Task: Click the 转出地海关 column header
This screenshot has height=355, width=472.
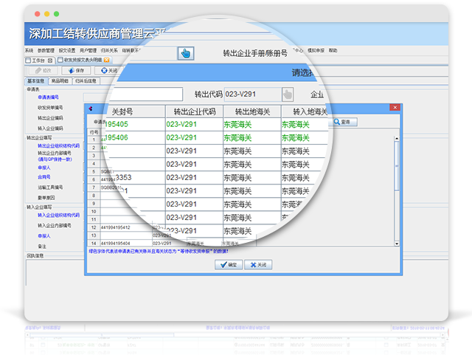Action: tap(252, 111)
